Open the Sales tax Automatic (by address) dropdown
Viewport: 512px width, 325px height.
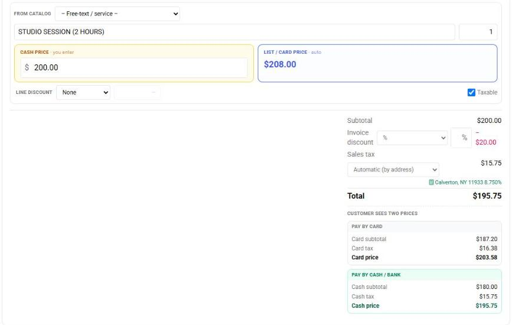tap(393, 170)
